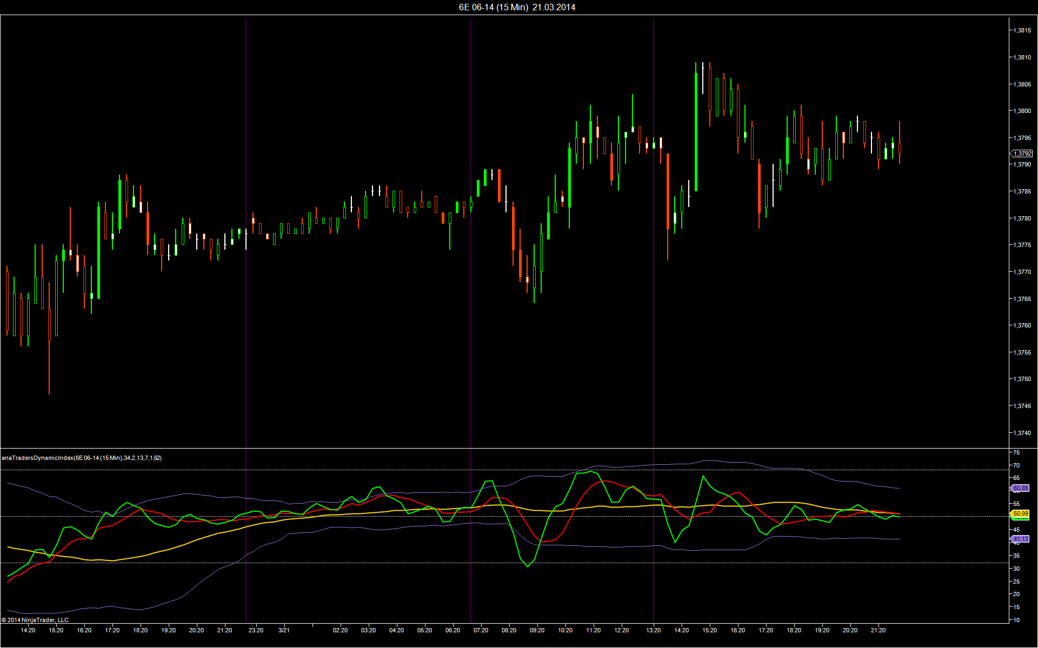Click price axis label 1,3770
This screenshot has height=648, width=1038.
pos(1022,272)
